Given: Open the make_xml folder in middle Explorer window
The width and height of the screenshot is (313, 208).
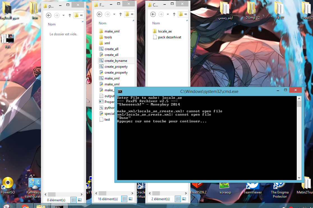Looking at the screenshot, I should [x=109, y=31].
